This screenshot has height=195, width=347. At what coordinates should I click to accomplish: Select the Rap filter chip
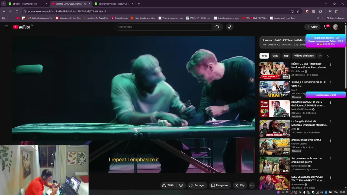coord(286,56)
